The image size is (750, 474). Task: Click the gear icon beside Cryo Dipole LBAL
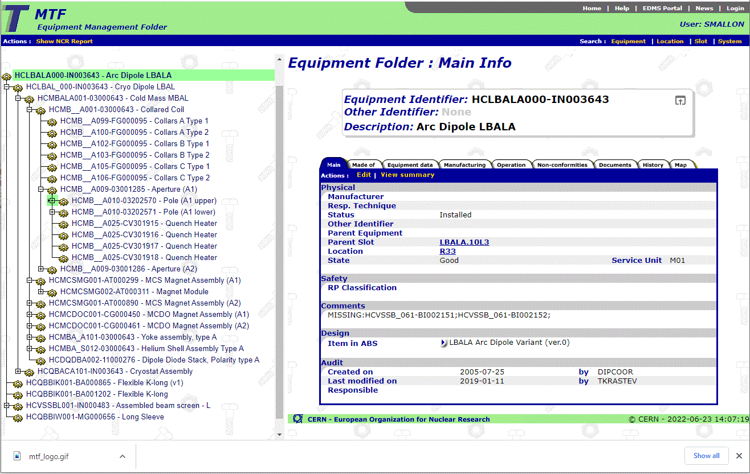[x=19, y=87]
